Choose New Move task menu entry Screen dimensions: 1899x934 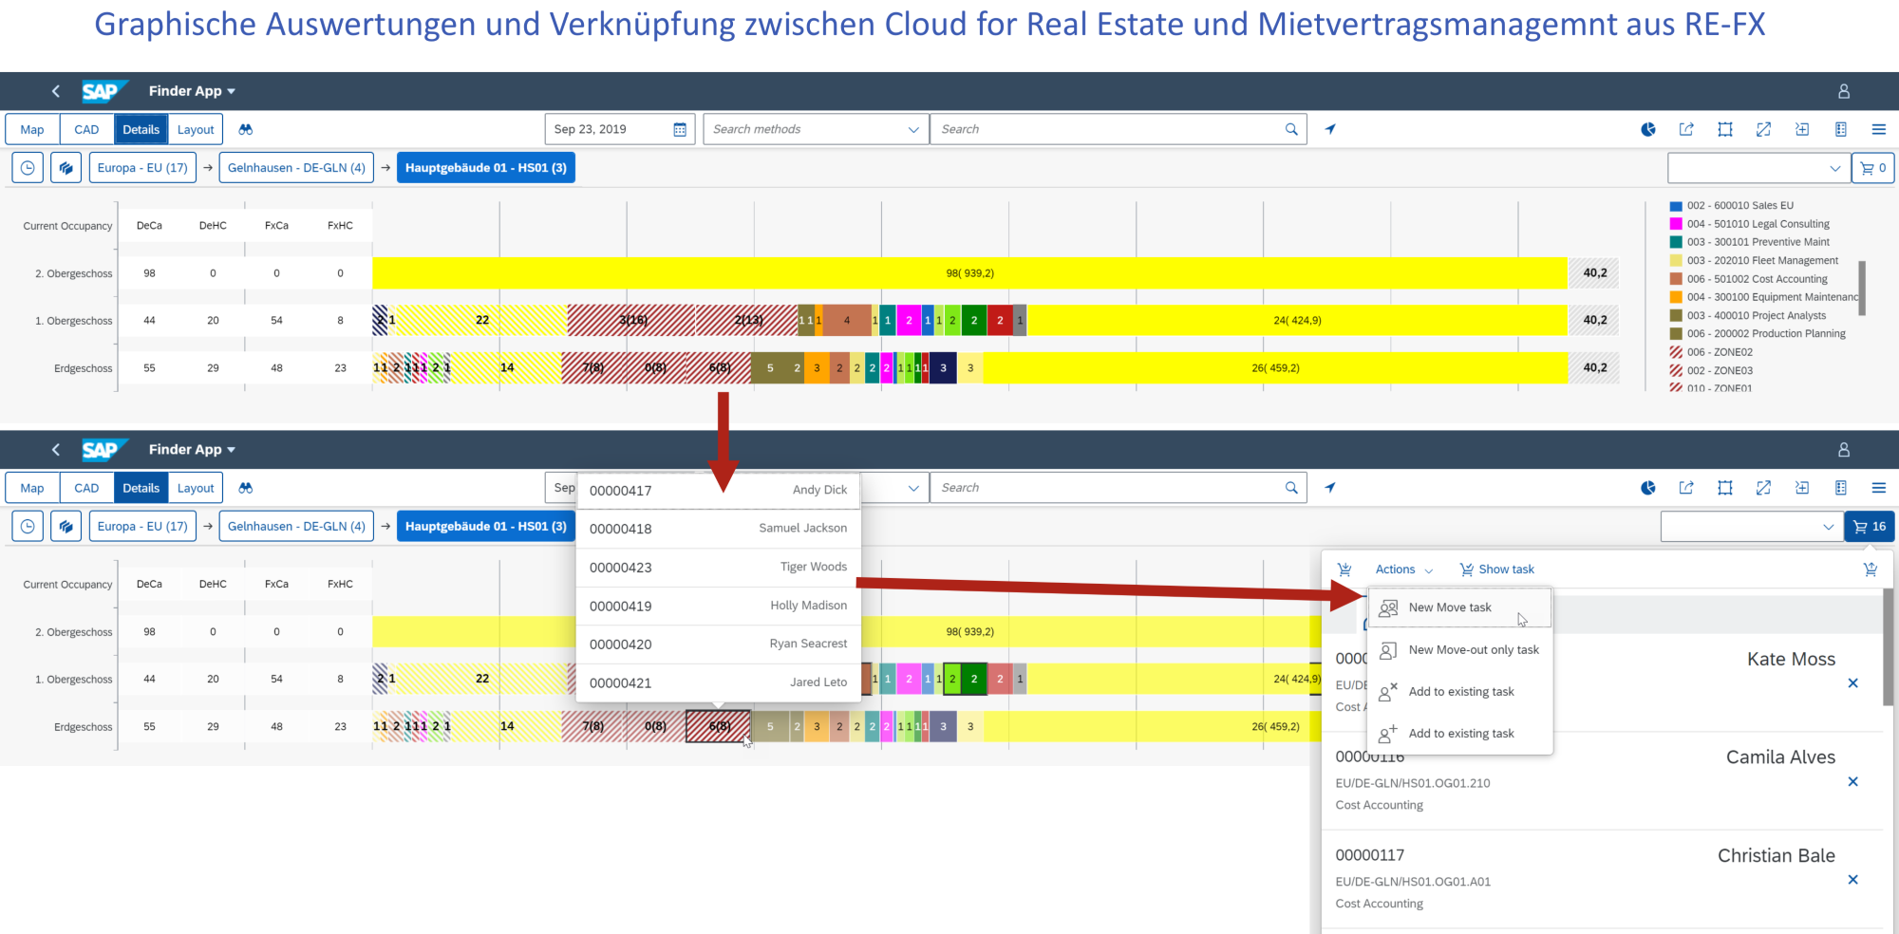(x=1459, y=607)
